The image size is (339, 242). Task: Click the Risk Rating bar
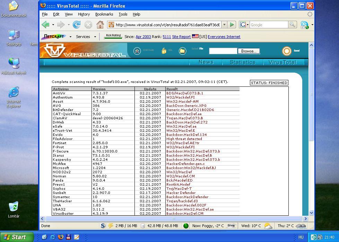click(113, 36)
